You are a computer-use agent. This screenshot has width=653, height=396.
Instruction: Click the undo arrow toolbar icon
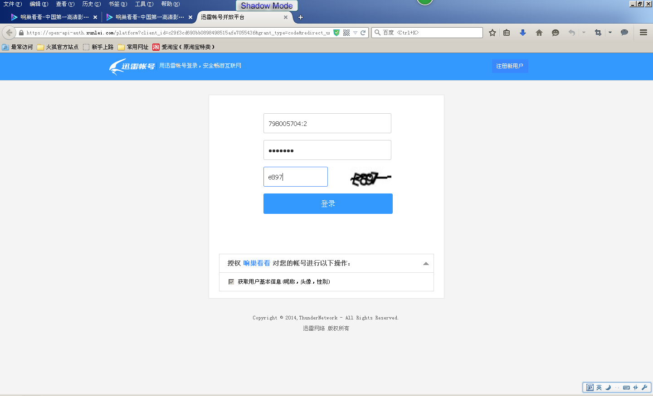[572, 33]
